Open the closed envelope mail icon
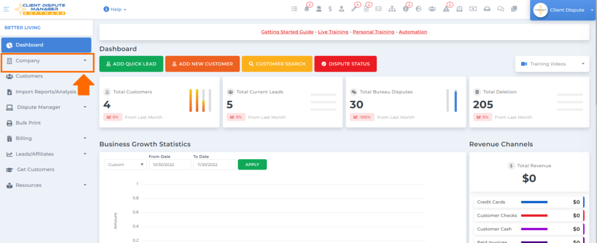This screenshot has width=597, height=243. pyautogui.click(x=378, y=9)
